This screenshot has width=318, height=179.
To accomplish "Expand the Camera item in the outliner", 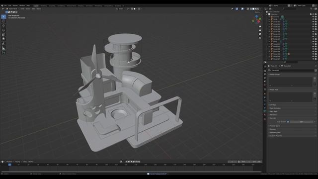I will pos(269,16).
